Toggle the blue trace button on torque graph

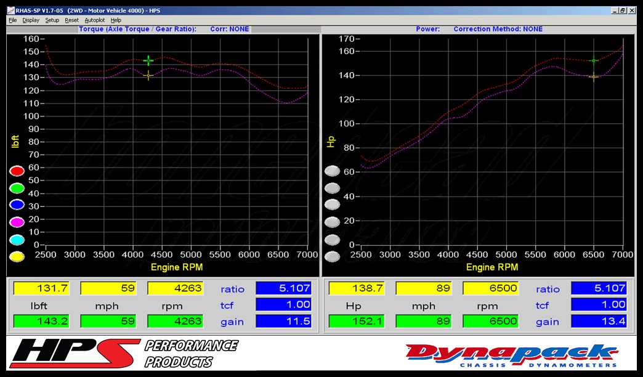(17, 205)
